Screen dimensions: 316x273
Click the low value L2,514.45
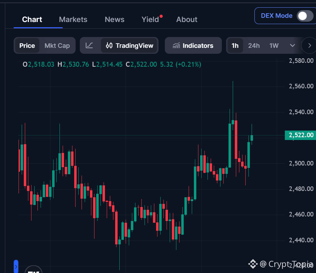click(107, 65)
